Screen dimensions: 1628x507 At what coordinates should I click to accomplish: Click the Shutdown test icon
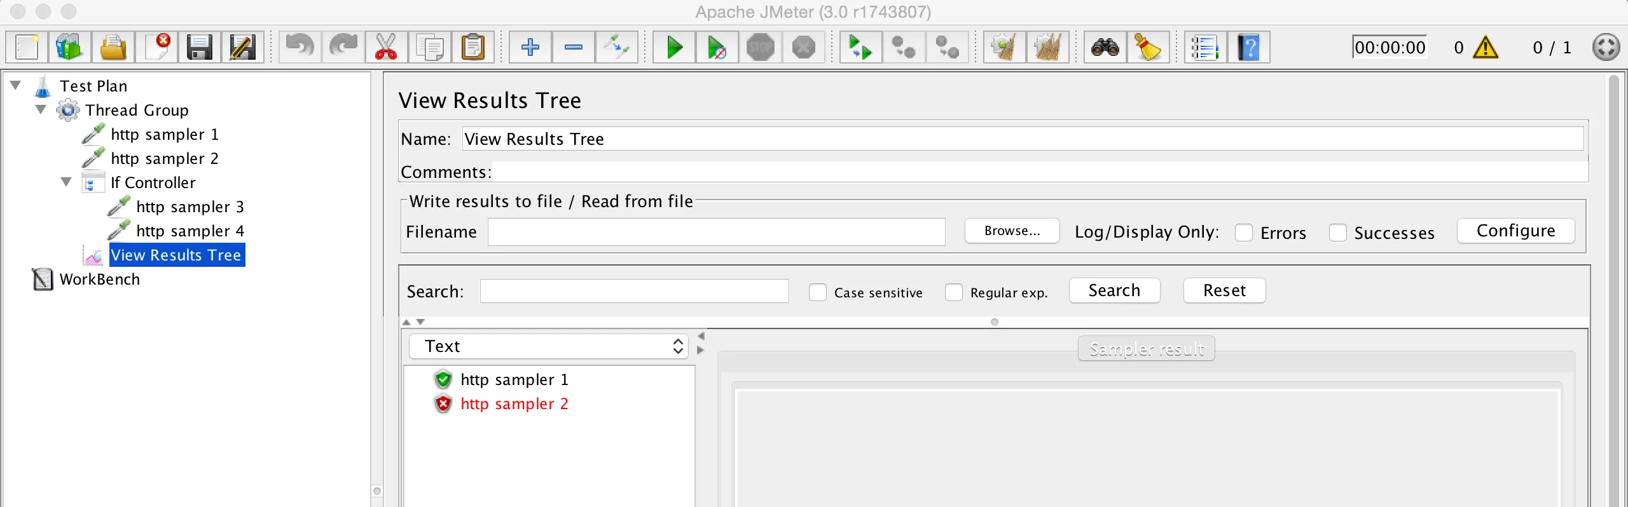[804, 47]
